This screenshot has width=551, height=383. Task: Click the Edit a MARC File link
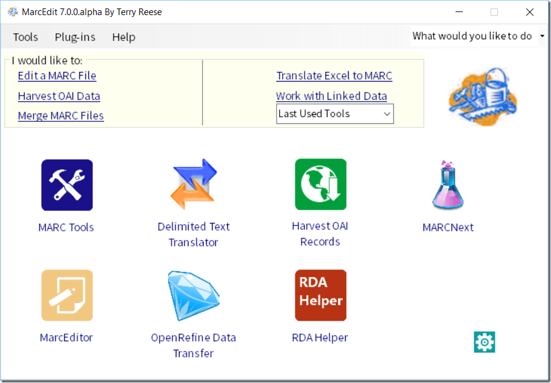pyautogui.click(x=57, y=76)
